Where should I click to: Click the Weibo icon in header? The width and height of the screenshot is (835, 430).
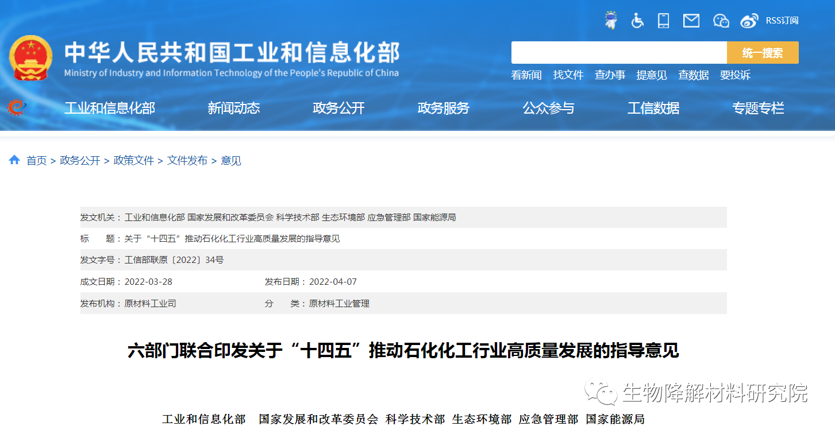click(749, 21)
